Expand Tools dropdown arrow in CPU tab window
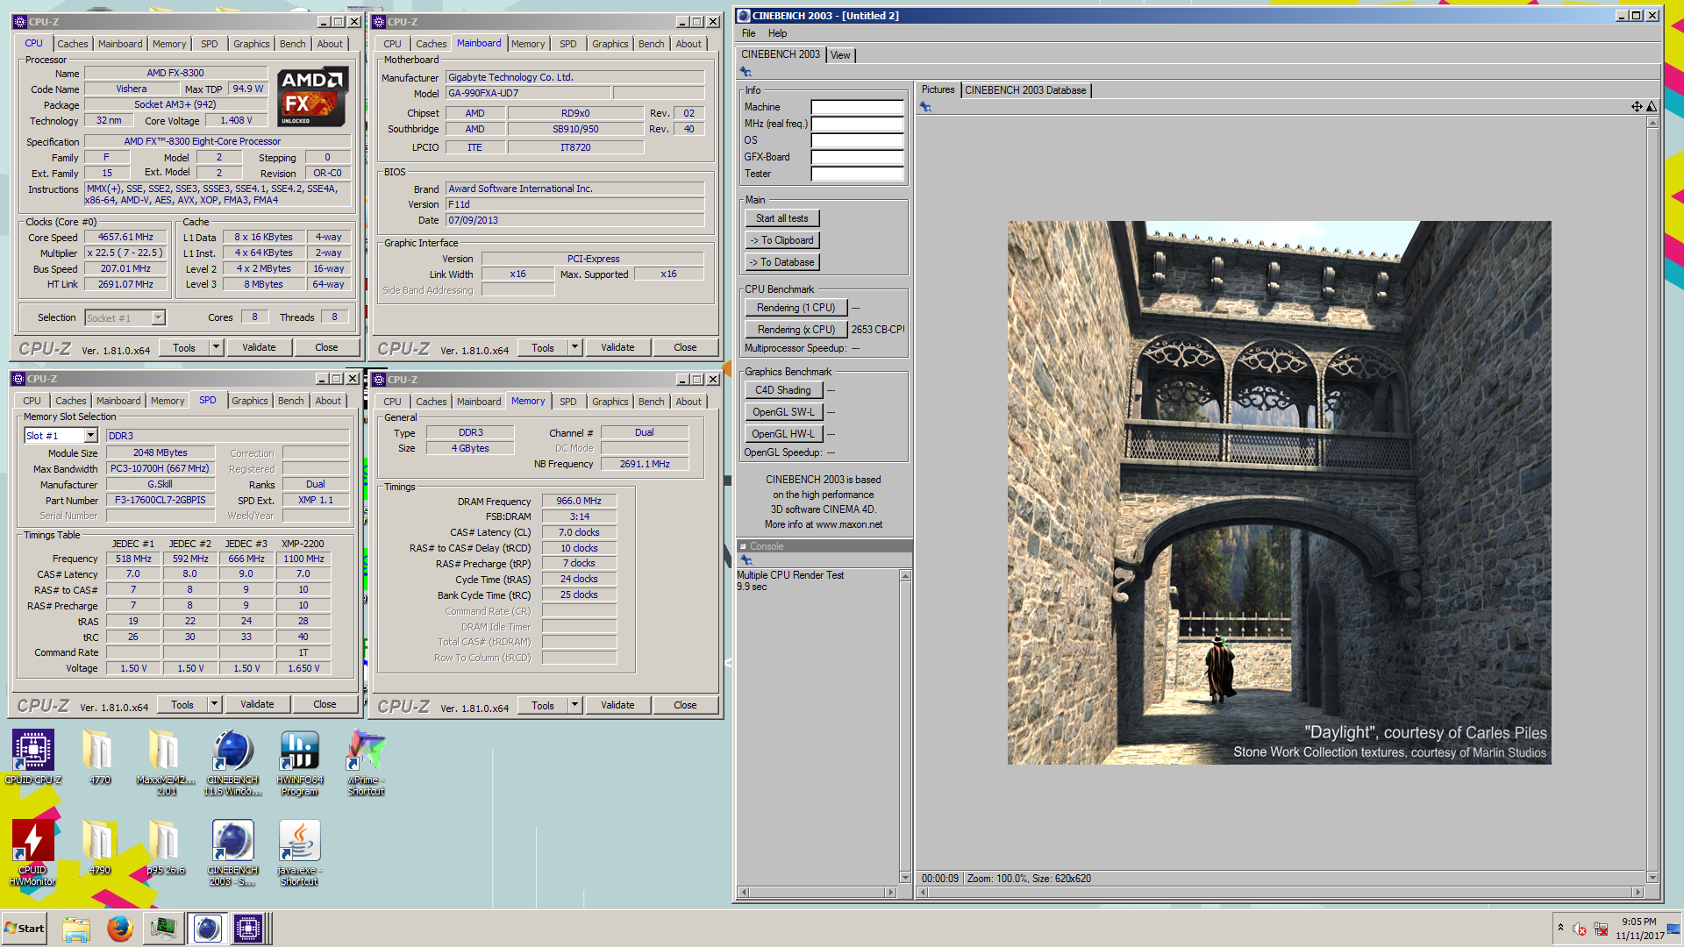The height and width of the screenshot is (947, 1684). [x=216, y=348]
